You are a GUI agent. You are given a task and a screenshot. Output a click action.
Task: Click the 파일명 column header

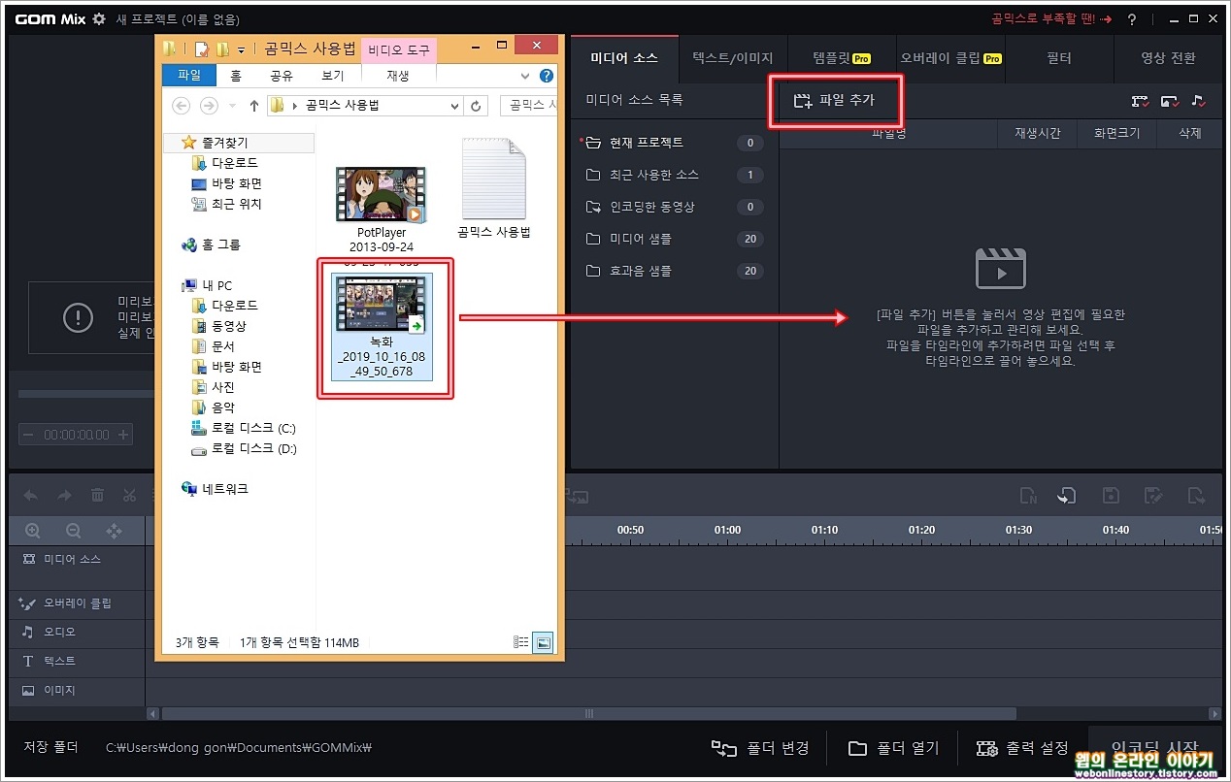tap(888, 134)
